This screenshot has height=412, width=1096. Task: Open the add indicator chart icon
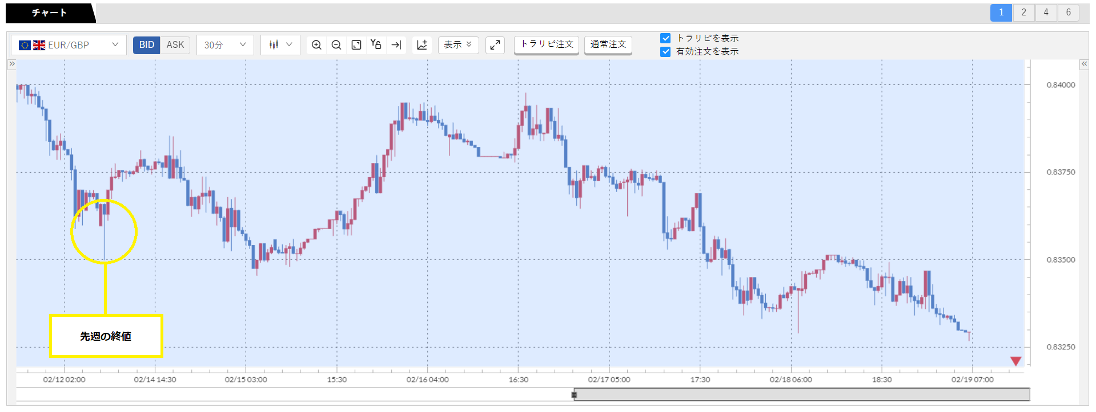pyautogui.click(x=422, y=44)
